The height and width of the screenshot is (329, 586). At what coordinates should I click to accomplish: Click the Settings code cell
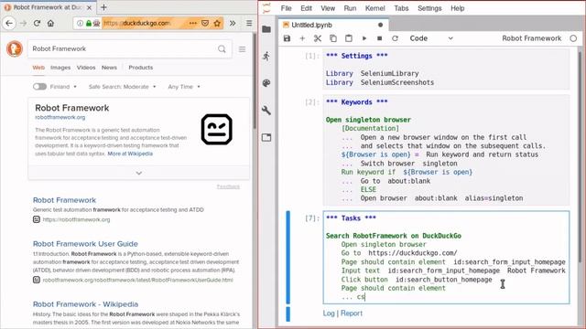(x=446, y=69)
